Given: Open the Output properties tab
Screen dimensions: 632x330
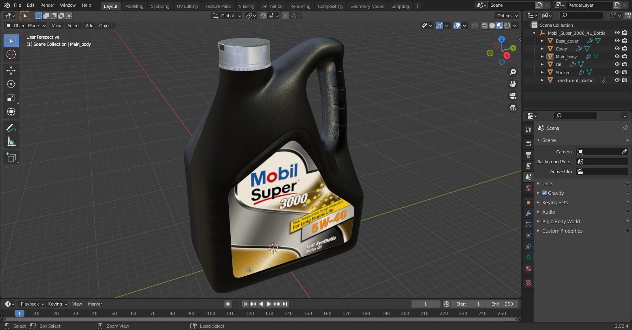Looking at the screenshot, I should click(529, 155).
